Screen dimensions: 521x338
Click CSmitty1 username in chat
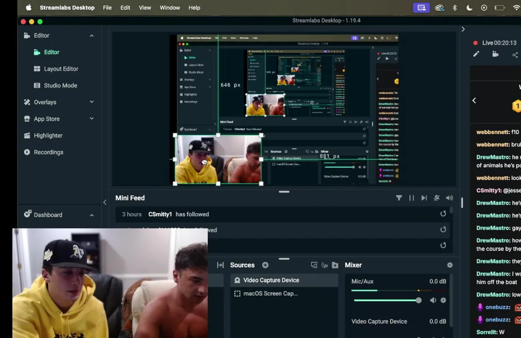(x=489, y=191)
